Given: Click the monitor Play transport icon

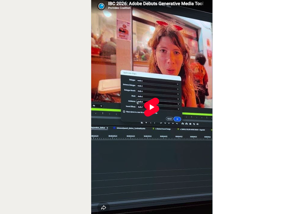Looking at the screenshot, I should pyautogui.click(x=169, y=123).
